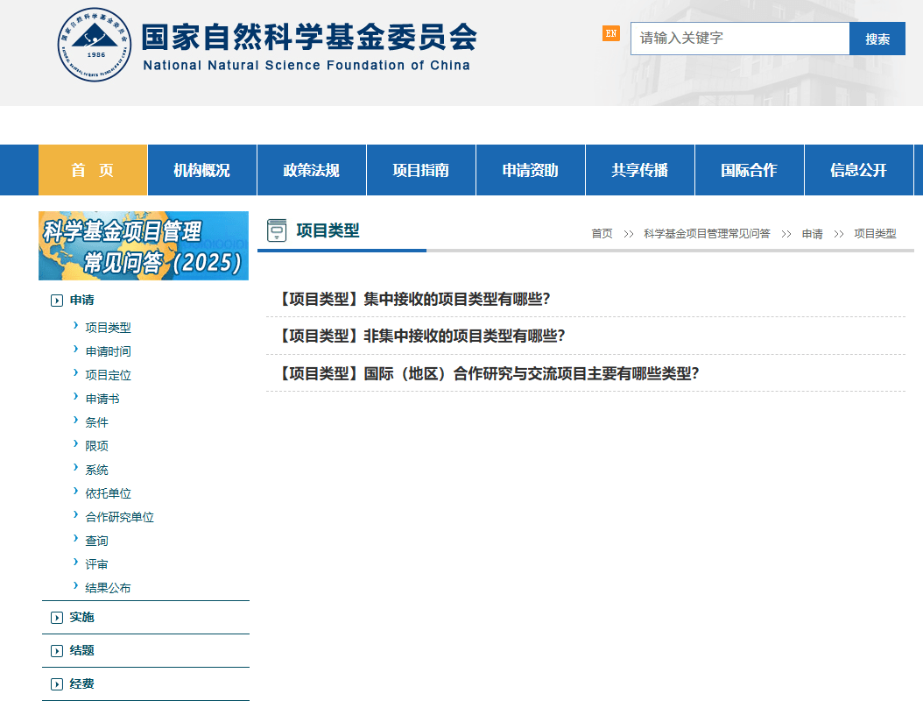Open question about 非集中接收的项目类型
923x708 pixels.
421,336
